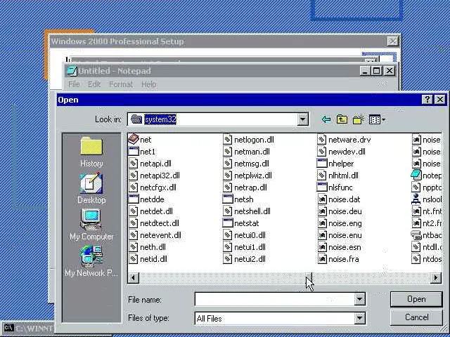Select the noise.eng file
Viewport: 450px width, 337px height.
coord(340,223)
